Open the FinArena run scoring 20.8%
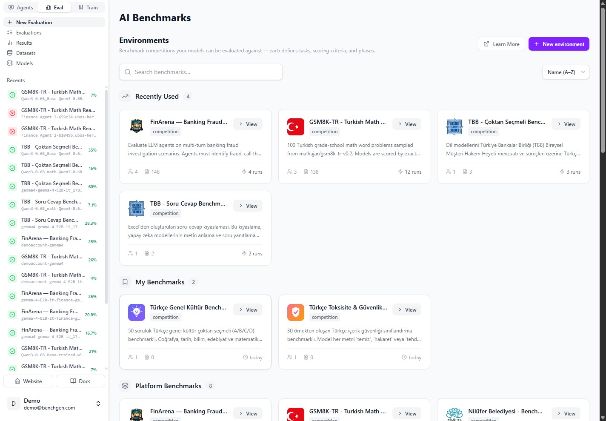606x421 pixels. click(53, 315)
